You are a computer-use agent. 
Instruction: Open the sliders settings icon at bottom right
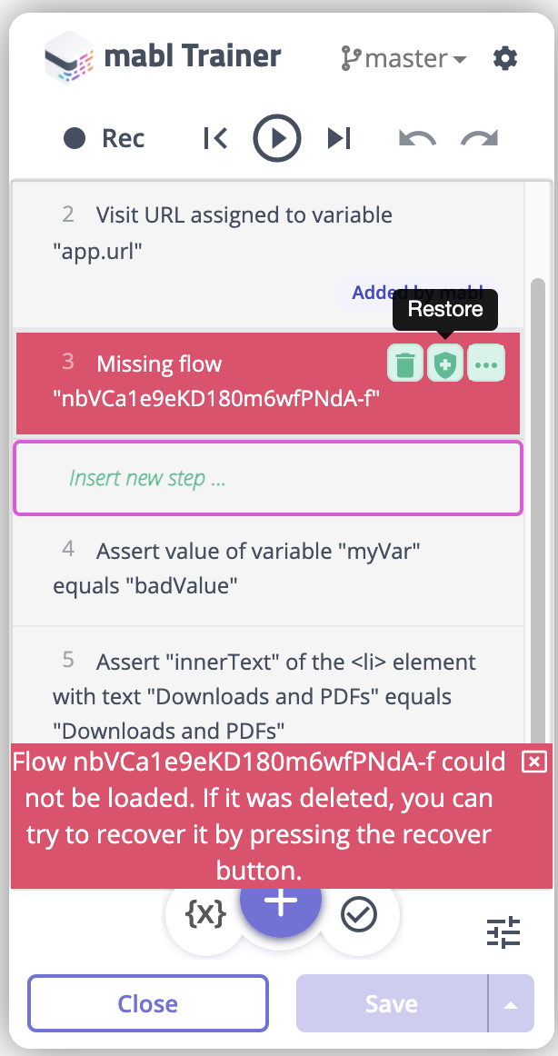click(x=503, y=932)
